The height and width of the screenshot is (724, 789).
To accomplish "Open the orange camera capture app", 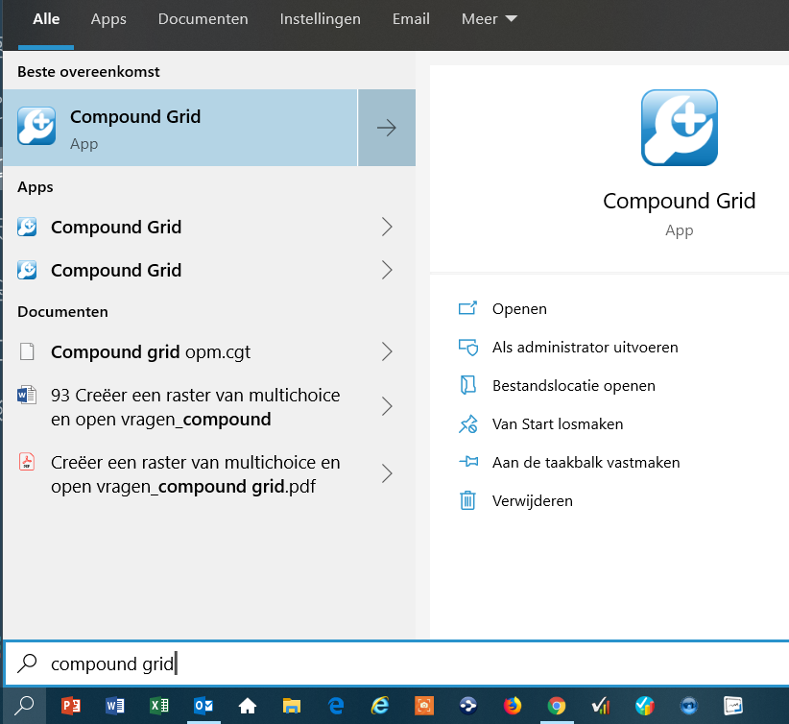I will [x=424, y=706].
